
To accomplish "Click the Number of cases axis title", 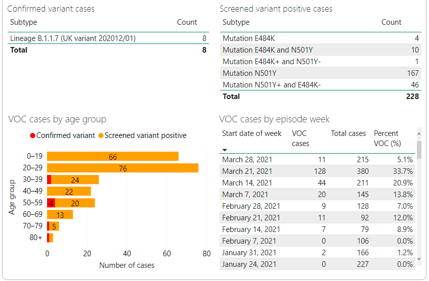I will (x=126, y=265).
